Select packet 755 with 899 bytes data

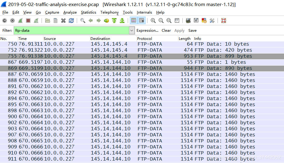[x=142, y=56]
